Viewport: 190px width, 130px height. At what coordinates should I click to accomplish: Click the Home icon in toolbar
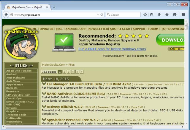tap(167, 15)
